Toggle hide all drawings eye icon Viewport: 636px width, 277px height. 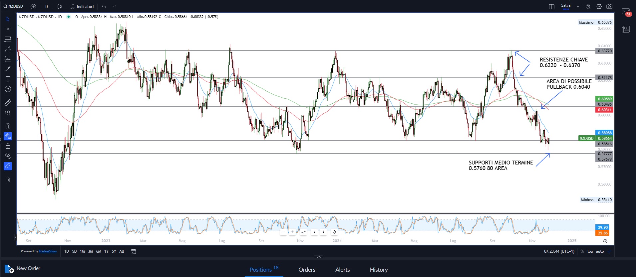pyautogui.click(x=8, y=156)
